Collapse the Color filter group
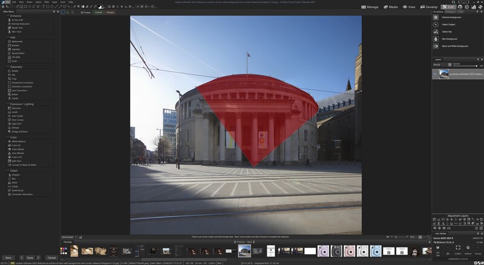 [8, 137]
